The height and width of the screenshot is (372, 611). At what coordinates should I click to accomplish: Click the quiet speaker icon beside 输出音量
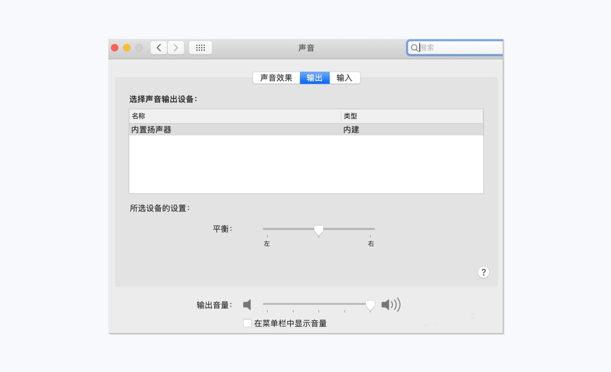[247, 305]
